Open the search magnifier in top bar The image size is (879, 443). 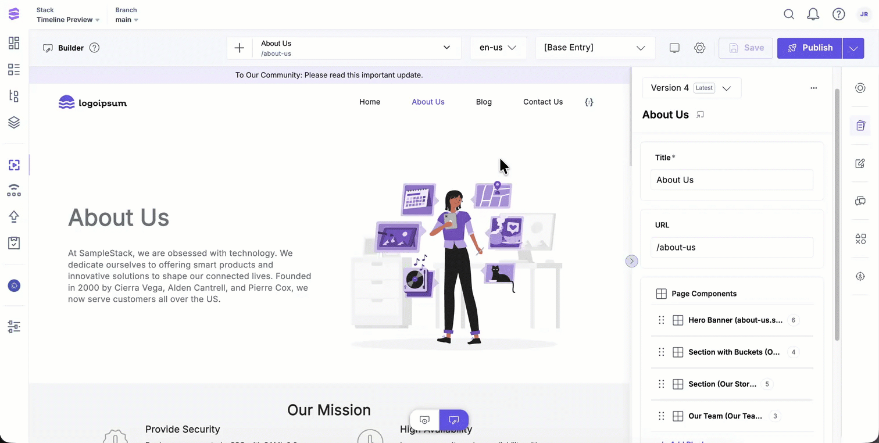tap(789, 15)
